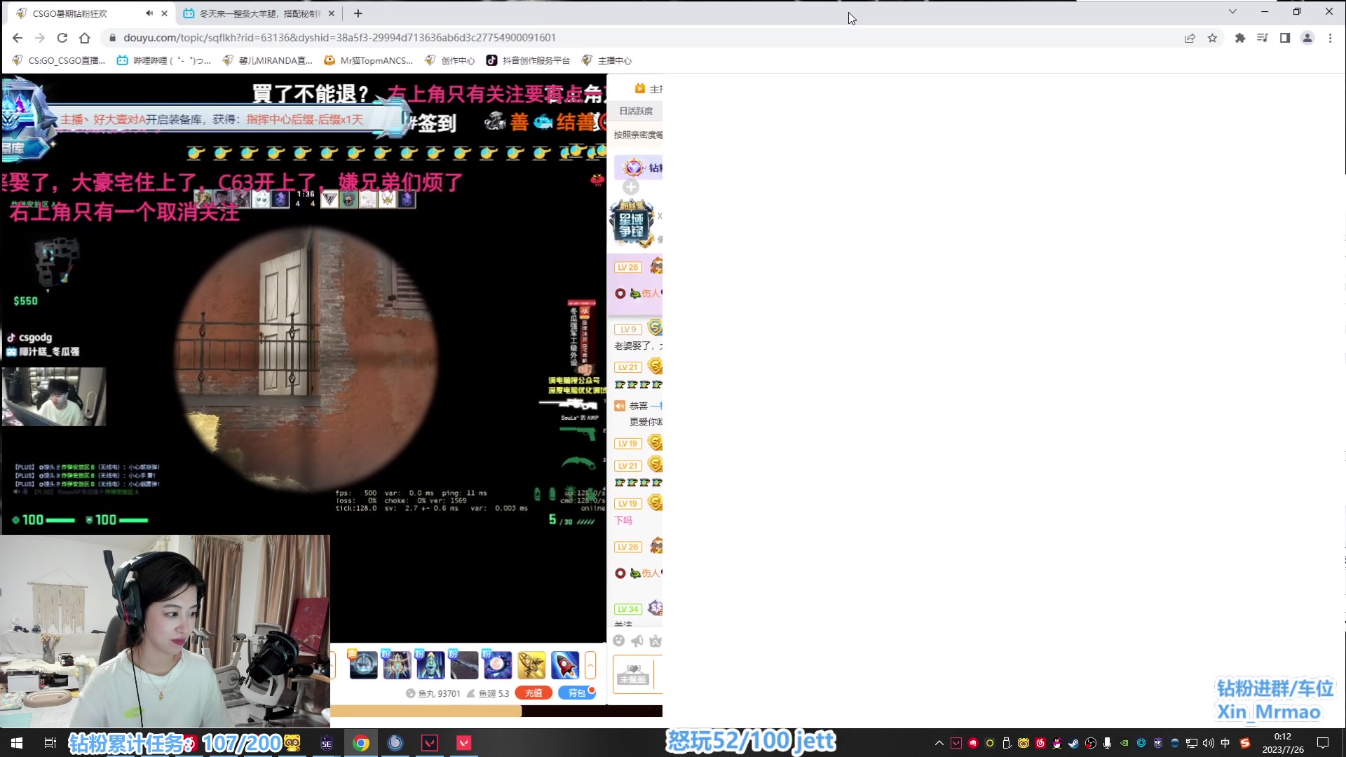Viewport: 1346px width, 757px height.
Task: Select the dark meteor fan gift
Action: [x=464, y=664]
